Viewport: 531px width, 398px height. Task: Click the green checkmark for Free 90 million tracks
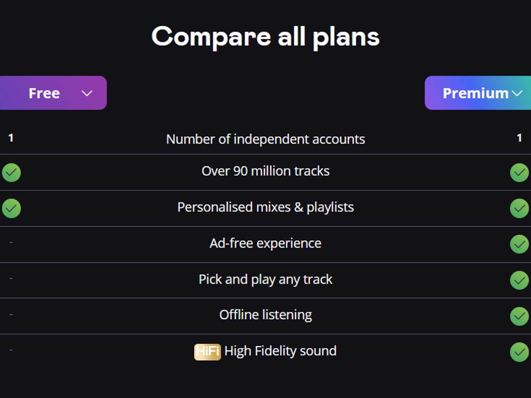(11, 172)
